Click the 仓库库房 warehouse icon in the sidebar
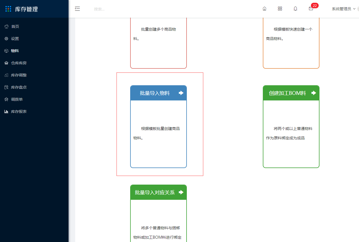The width and height of the screenshot is (359, 242). pyautogui.click(x=6, y=63)
